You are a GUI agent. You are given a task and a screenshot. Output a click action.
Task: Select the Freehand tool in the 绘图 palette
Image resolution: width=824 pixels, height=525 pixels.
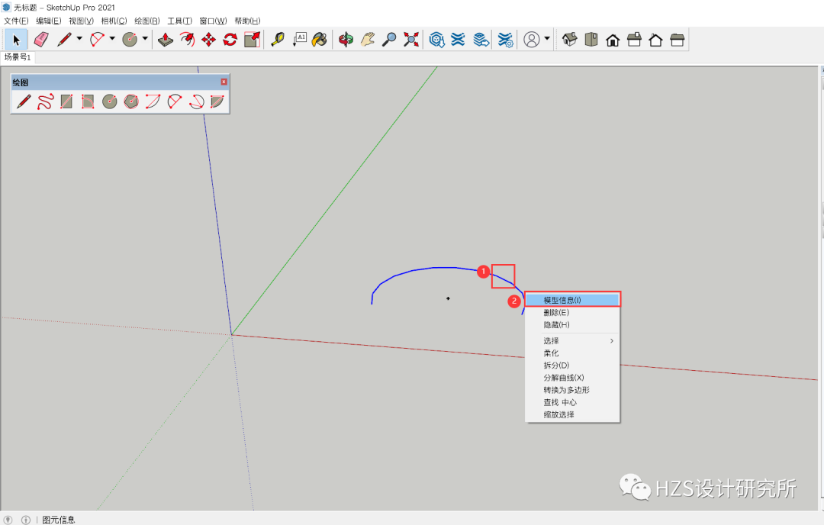[x=46, y=101]
